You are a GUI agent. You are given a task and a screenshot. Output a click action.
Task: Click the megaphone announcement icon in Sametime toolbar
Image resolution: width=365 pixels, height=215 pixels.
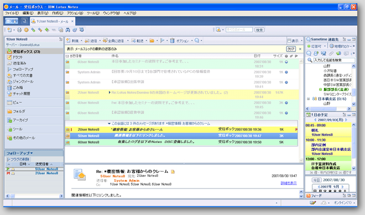coord(338,53)
